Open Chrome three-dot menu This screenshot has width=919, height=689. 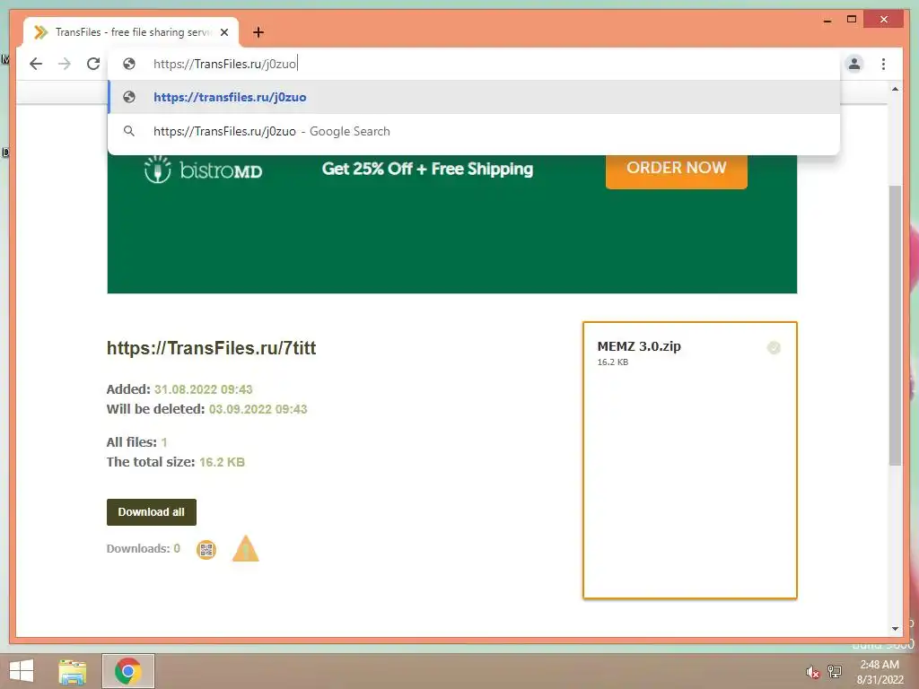click(x=883, y=64)
